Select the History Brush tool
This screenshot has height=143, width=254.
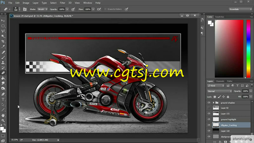pyautogui.click(x=3, y=68)
